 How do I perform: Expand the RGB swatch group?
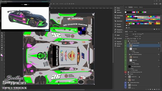point(125,25)
